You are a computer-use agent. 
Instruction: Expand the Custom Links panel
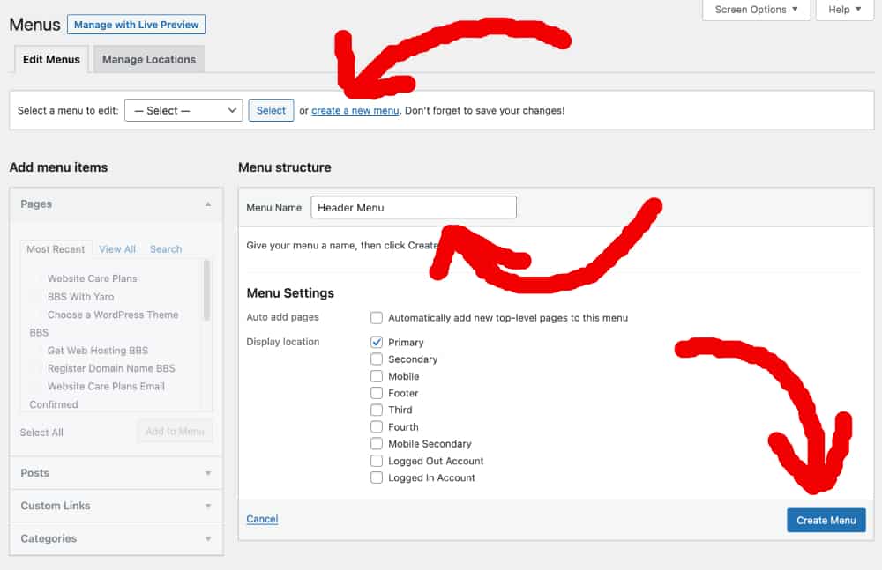click(x=116, y=506)
